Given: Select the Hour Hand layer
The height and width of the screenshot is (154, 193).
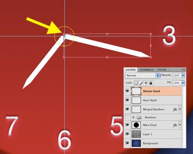Looking at the screenshot, I should click(x=150, y=100).
